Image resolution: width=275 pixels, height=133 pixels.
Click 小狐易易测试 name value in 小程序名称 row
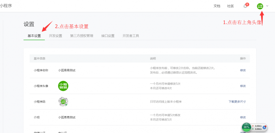(67, 70)
